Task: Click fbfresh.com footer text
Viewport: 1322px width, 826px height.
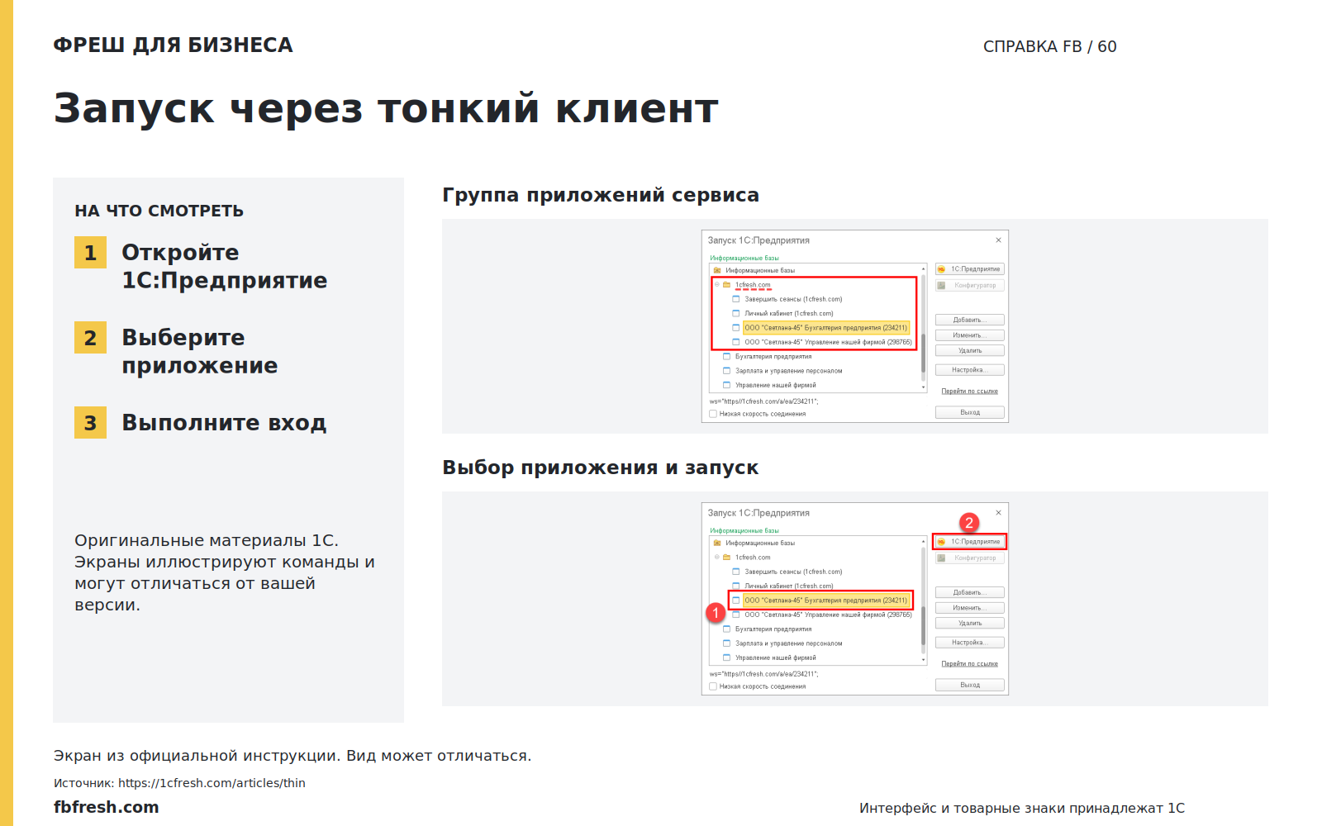Action: click(x=107, y=807)
